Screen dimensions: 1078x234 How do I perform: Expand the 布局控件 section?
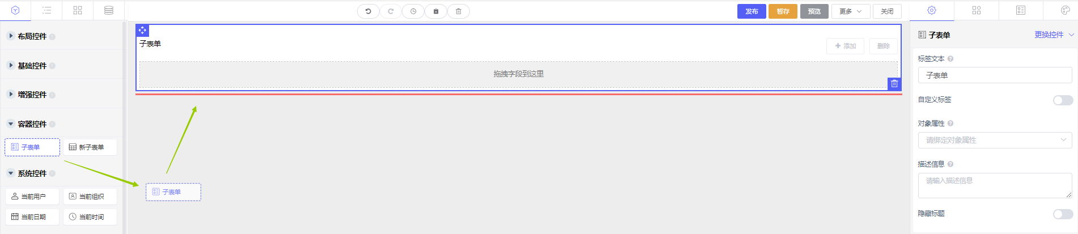tap(32, 36)
